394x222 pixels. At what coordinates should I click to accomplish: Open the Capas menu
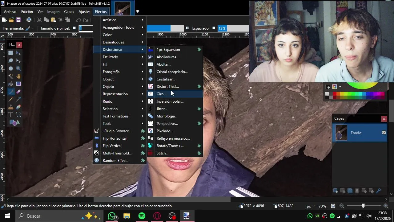coord(69,12)
